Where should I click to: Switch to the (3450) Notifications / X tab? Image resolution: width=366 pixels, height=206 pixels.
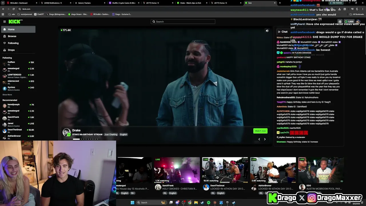[x=56, y=3]
